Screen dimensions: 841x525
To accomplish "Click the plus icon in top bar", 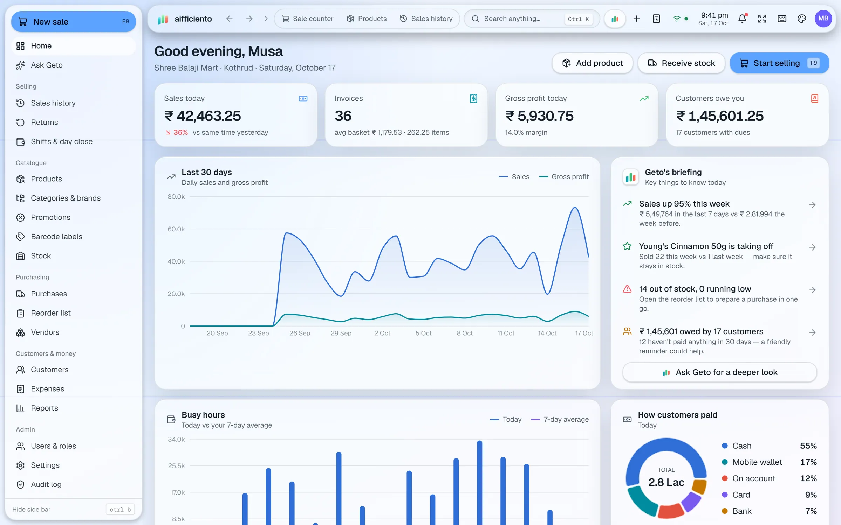I will (x=637, y=19).
